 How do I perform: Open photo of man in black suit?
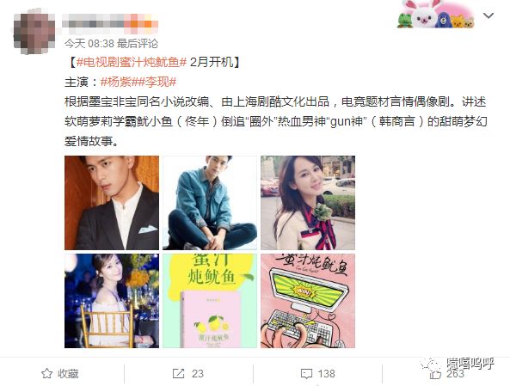tap(112, 203)
